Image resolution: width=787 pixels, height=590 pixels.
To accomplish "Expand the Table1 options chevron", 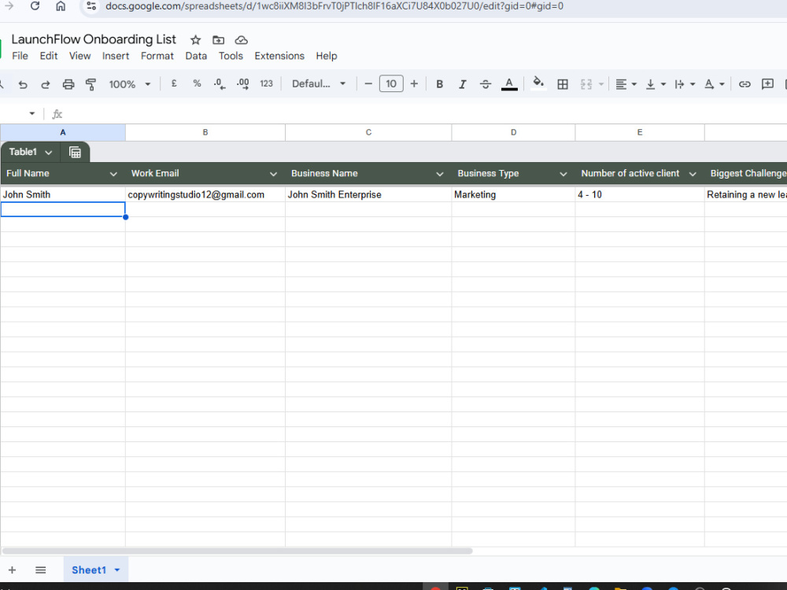I will [48, 153].
